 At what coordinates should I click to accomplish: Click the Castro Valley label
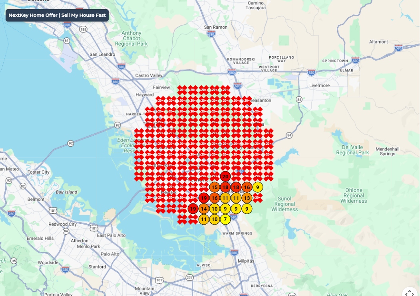[x=149, y=76]
